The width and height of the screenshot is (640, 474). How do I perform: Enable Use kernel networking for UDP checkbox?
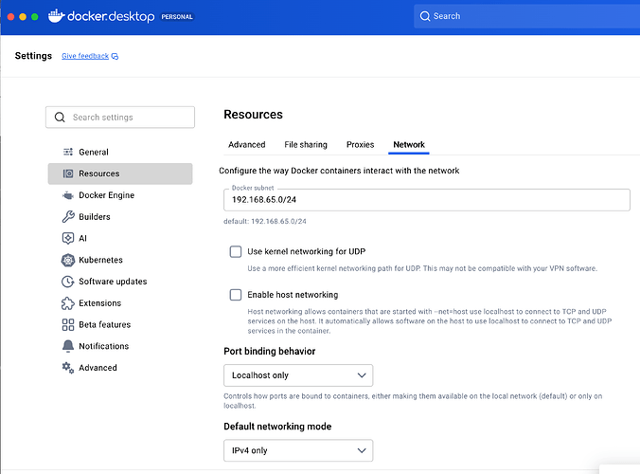236,252
